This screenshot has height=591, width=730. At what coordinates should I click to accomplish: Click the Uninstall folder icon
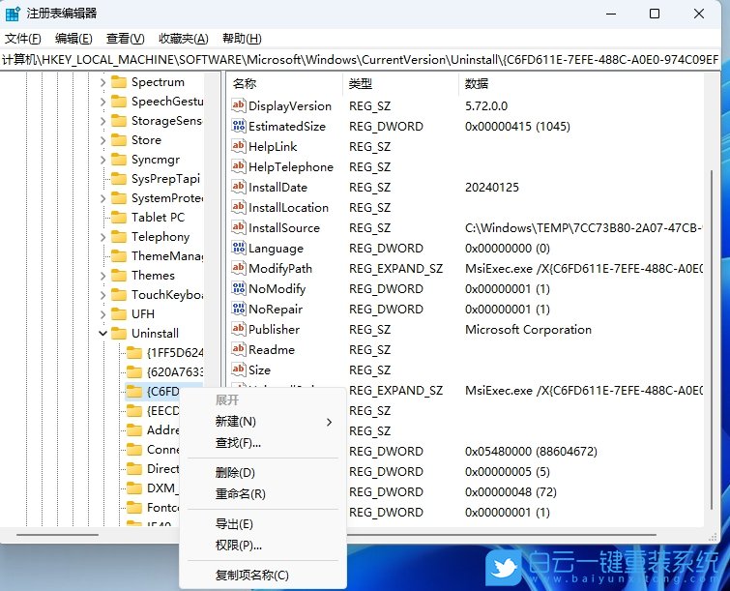119,334
